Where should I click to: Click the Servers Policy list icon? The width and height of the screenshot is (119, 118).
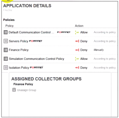pyautogui.click(x=6, y=41)
